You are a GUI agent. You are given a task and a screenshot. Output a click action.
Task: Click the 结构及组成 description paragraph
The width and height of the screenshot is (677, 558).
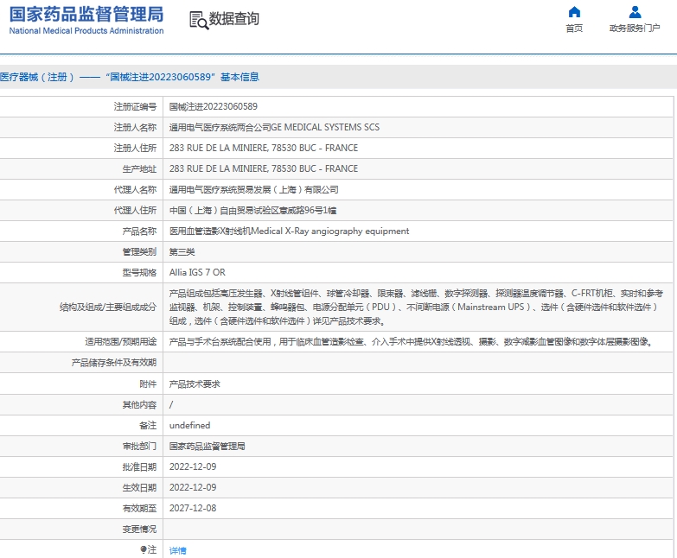coord(416,307)
